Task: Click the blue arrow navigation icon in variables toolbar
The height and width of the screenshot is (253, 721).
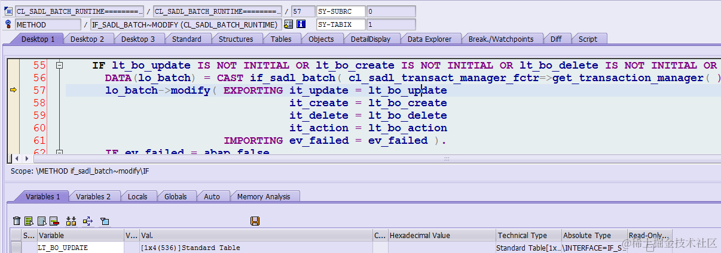Action: pos(88,221)
